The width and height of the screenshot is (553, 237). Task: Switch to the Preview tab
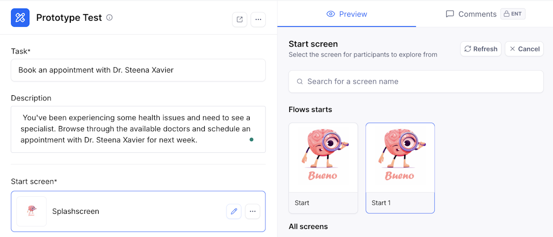tap(347, 14)
